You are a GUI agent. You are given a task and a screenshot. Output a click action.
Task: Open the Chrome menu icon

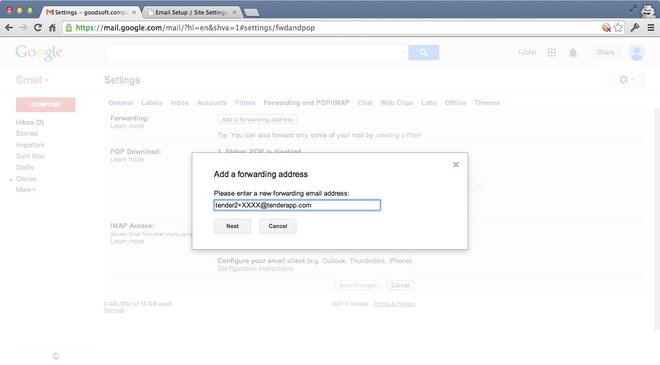point(650,28)
